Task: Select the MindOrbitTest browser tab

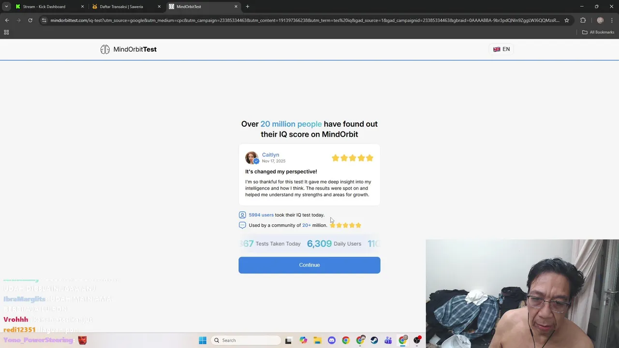Action: pyautogui.click(x=189, y=7)
